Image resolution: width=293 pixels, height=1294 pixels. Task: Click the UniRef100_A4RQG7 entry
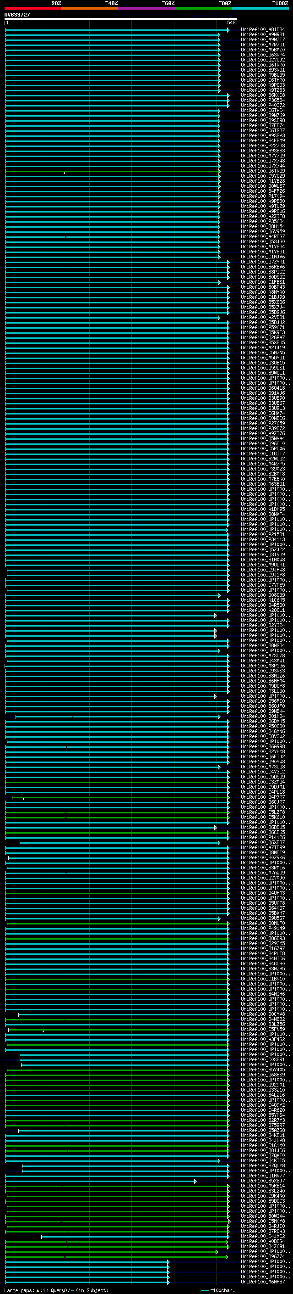(x=263, y=237)
